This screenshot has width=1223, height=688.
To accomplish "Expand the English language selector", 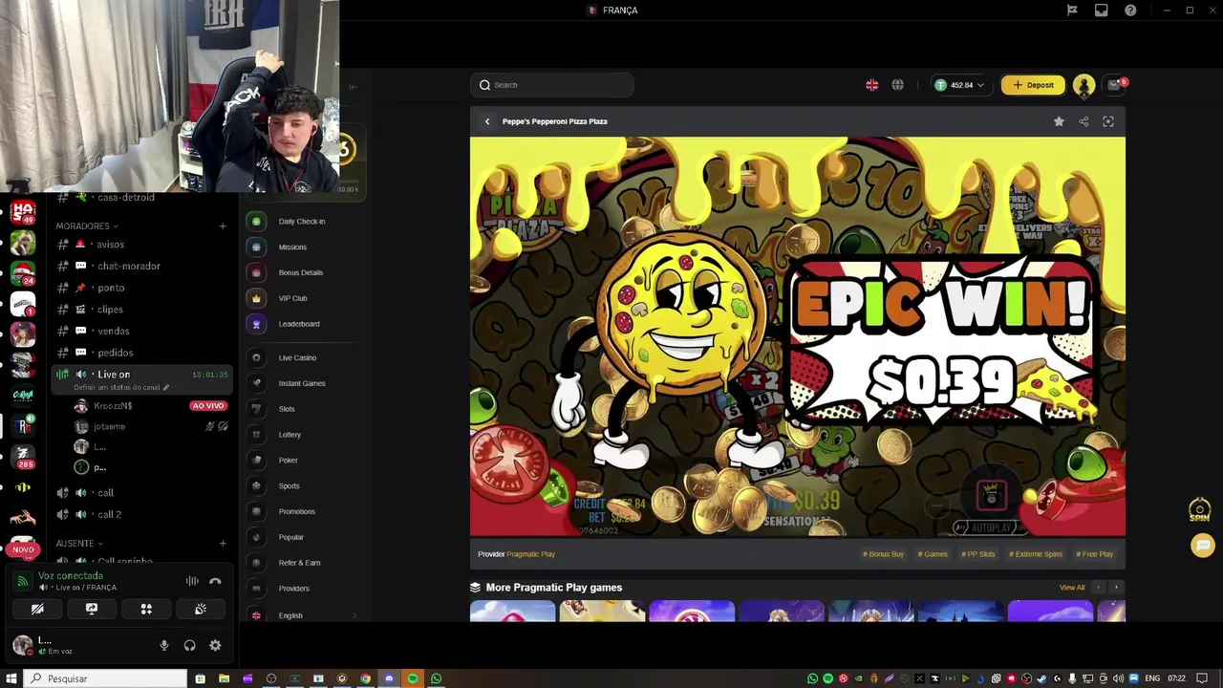I will (303, 615).
